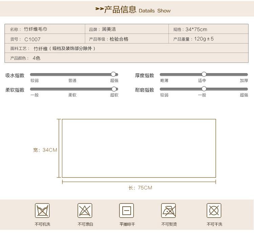Click the 产品重量 120g cell
The height and width of the screenshot is (236, 254).
tap(208, 39)
